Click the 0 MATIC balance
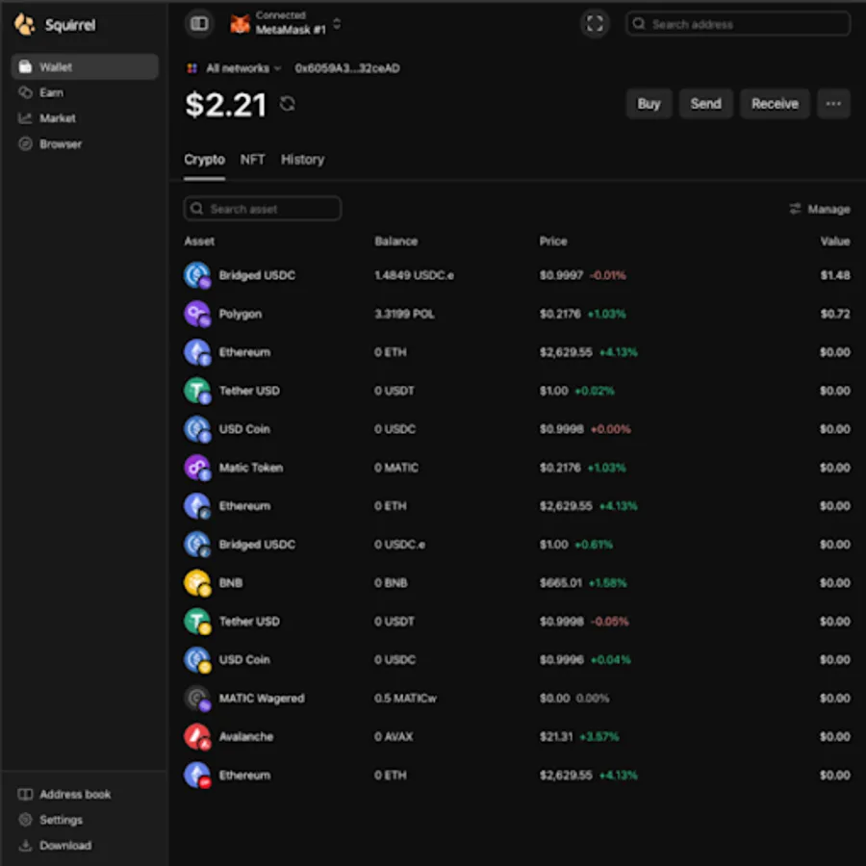Screen dimensions: 866x866 pyautogui.click(x=396, y=468)
